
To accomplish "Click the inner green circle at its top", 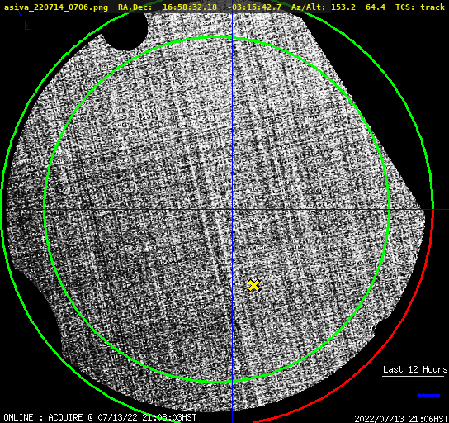I will (218, 37).
